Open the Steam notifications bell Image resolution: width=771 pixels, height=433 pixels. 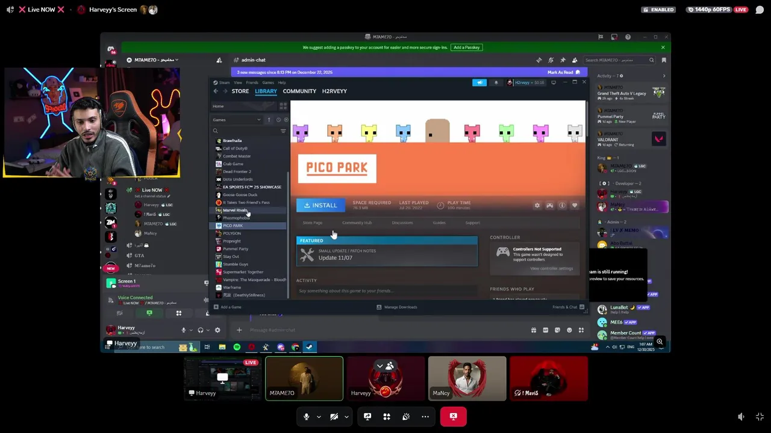[496, 82]
